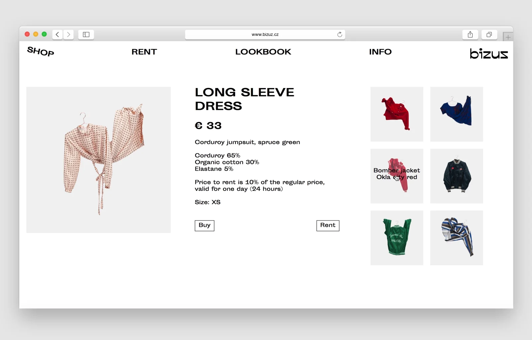Click the € 33 price
This screenshot has width=532, height=340.
pyautogui.click(x=208, y=126)
